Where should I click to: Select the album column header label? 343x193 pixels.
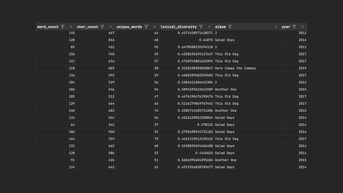220,27
